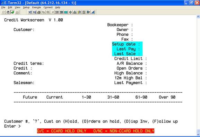Click the blue receive-file toolbar icon with down arrow
The image size is (200, 137).
click(35, 12)
